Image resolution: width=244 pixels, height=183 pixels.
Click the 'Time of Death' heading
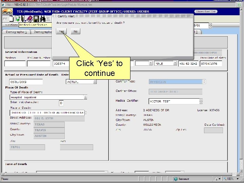point(16,164)
